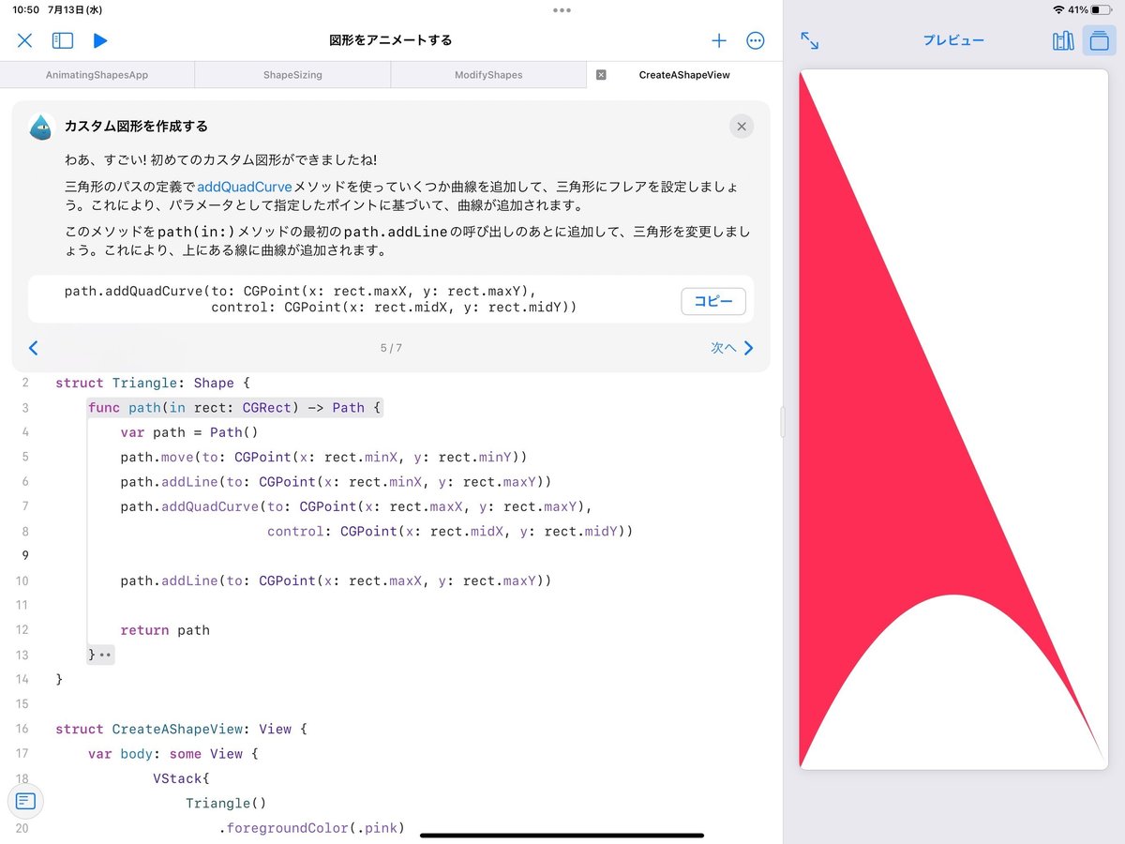Switch to ShapeSizing tab
The image size is (1125, 844).
tap(292, 75)
